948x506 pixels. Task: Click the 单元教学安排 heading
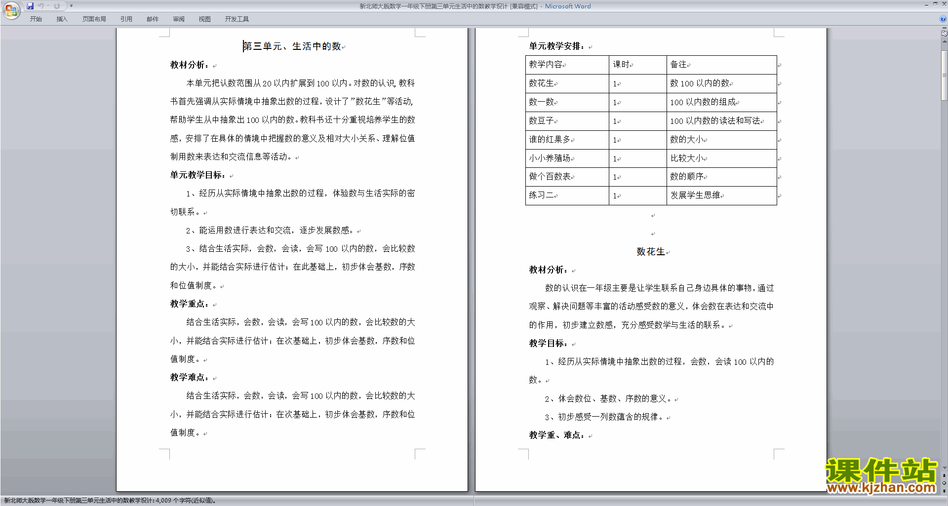[x=557, y=46]
